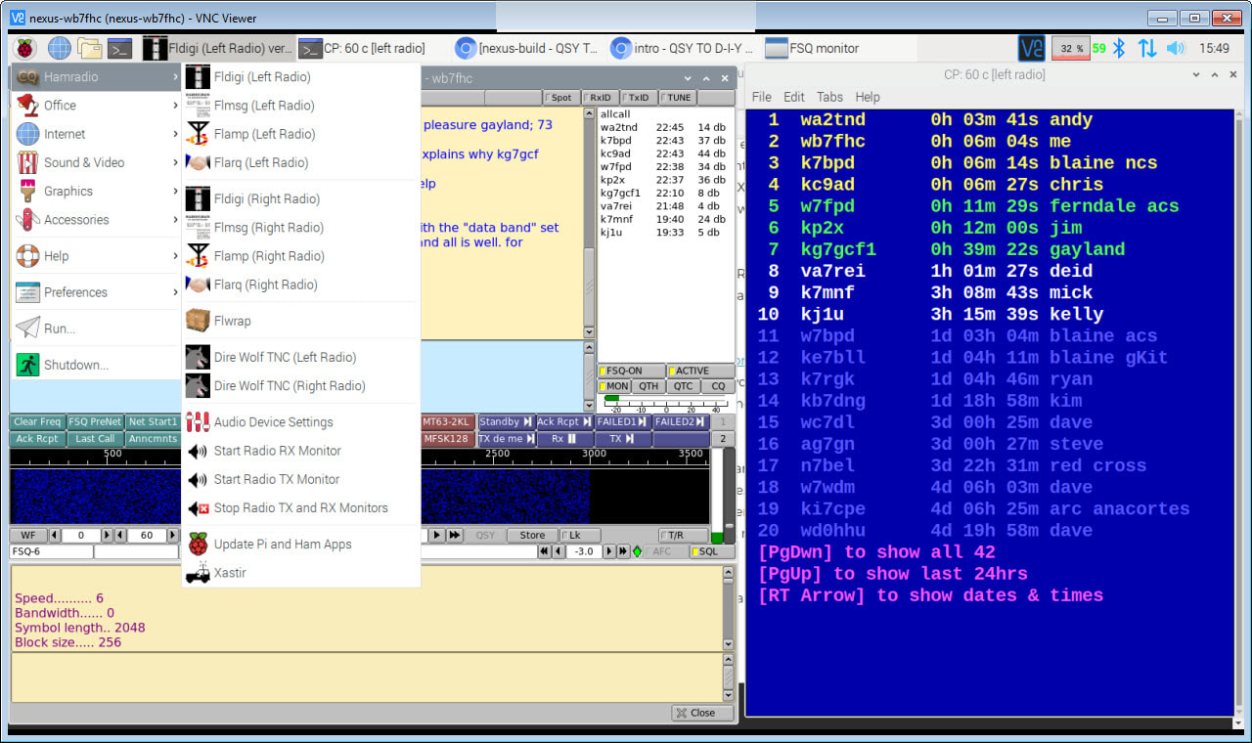The height and width of the screenshot is (743, 1252).
Task: Toggle FSQ-ON indicator button
Action: 631,371
